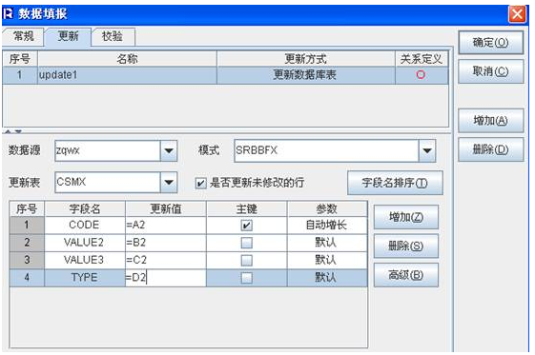The width and height of the screenshot is (535, 355).
Task: Check primary key for TYPE field
Action: (246, 278)
